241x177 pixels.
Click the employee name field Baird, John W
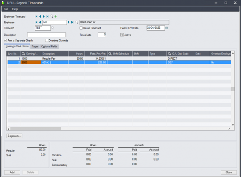pyautogui.click(x=124, y=22)
